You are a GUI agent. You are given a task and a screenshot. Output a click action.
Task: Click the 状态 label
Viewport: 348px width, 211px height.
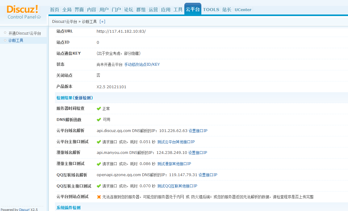coord(61,64)
